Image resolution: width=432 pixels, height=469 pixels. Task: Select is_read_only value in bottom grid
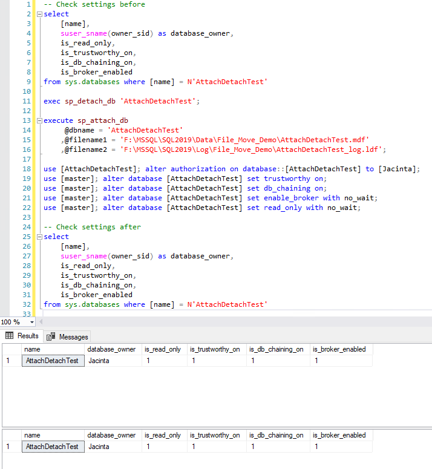pyautogui.click(x=165, y=447)
